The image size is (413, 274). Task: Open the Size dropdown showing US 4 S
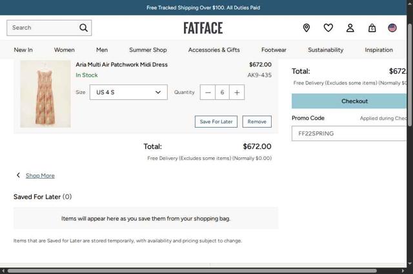pyautogui.click(x=128, y=92)
